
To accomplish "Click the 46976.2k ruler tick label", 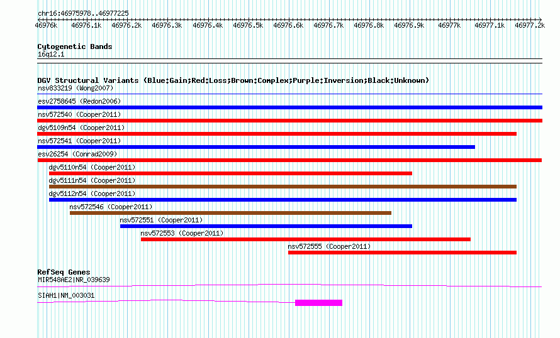I will point(126,25).
